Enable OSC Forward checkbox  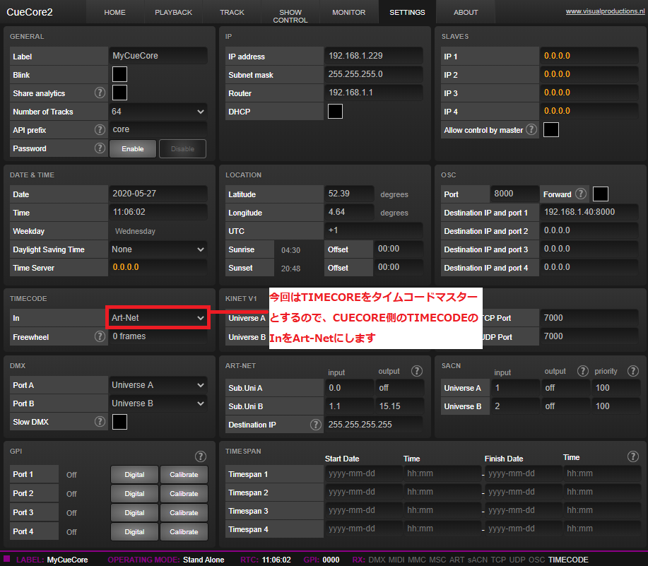tap(601, 194)
